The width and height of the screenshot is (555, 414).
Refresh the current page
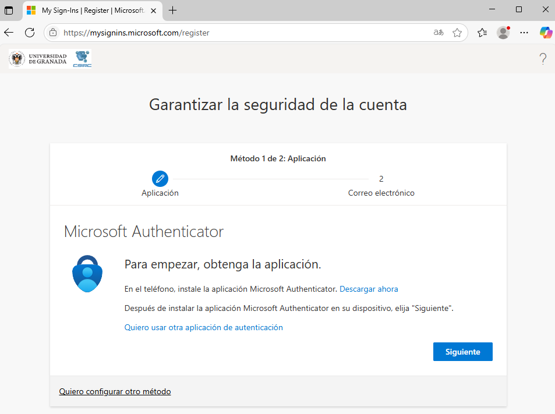coord(30,33)
